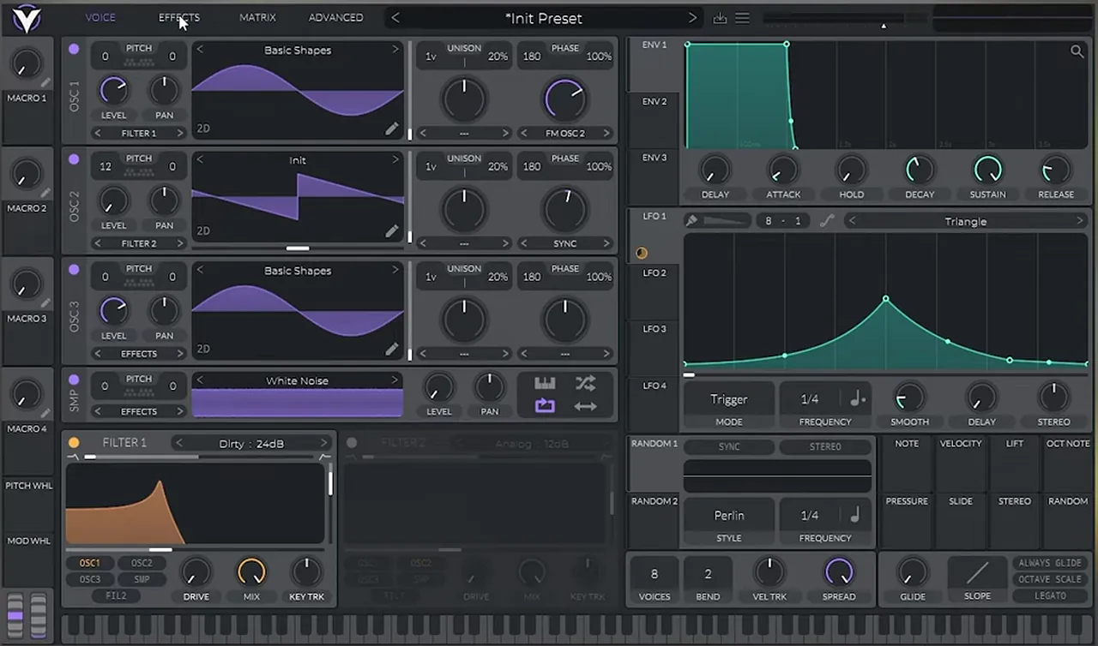Click the Vital logo icon
1098x646 pixels.
(27, 18)
